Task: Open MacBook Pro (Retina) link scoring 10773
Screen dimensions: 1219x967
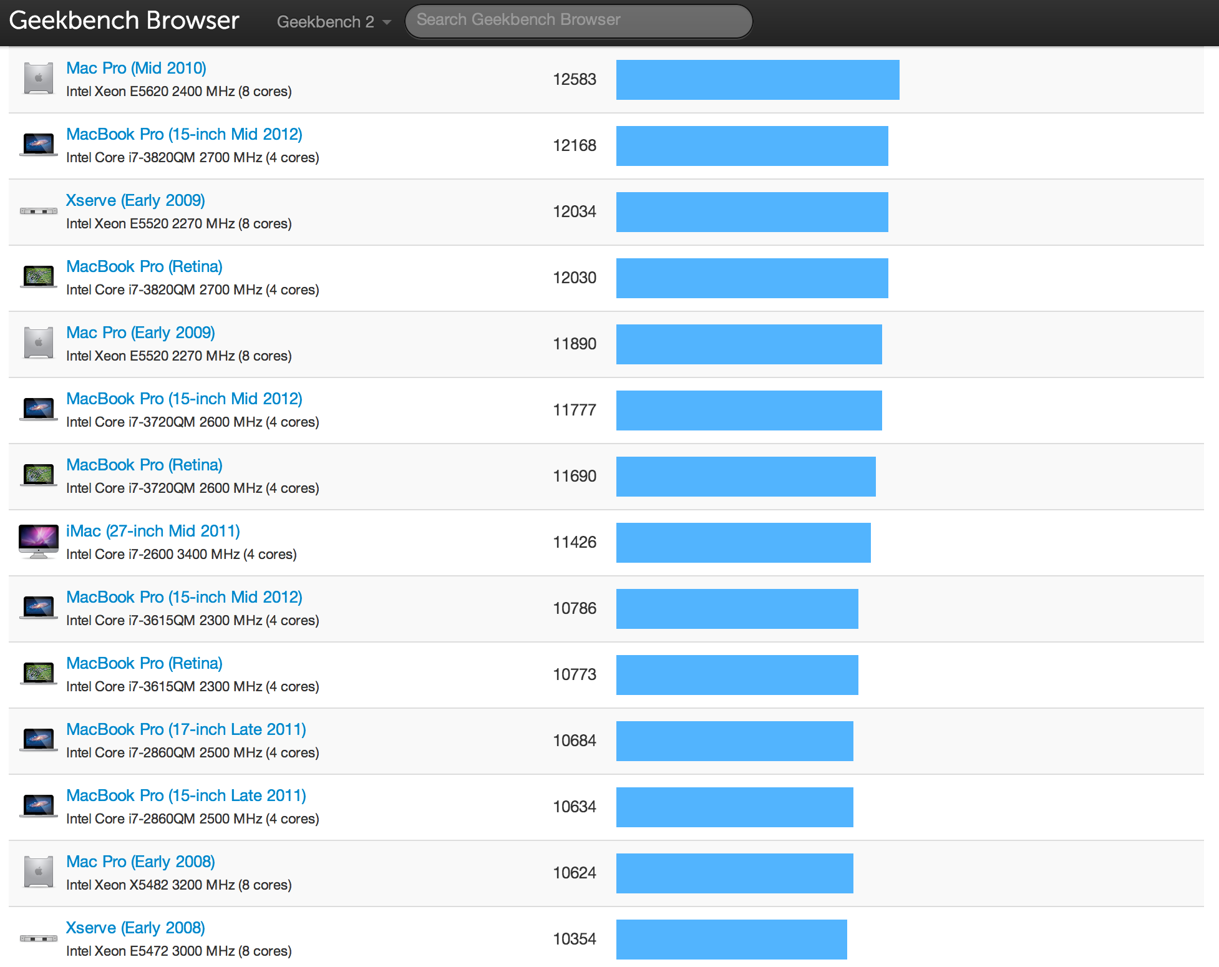Action: point(144,663)
